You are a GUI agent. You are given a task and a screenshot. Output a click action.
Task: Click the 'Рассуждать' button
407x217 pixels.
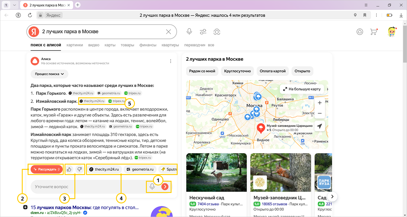click(x=47, y=169)
